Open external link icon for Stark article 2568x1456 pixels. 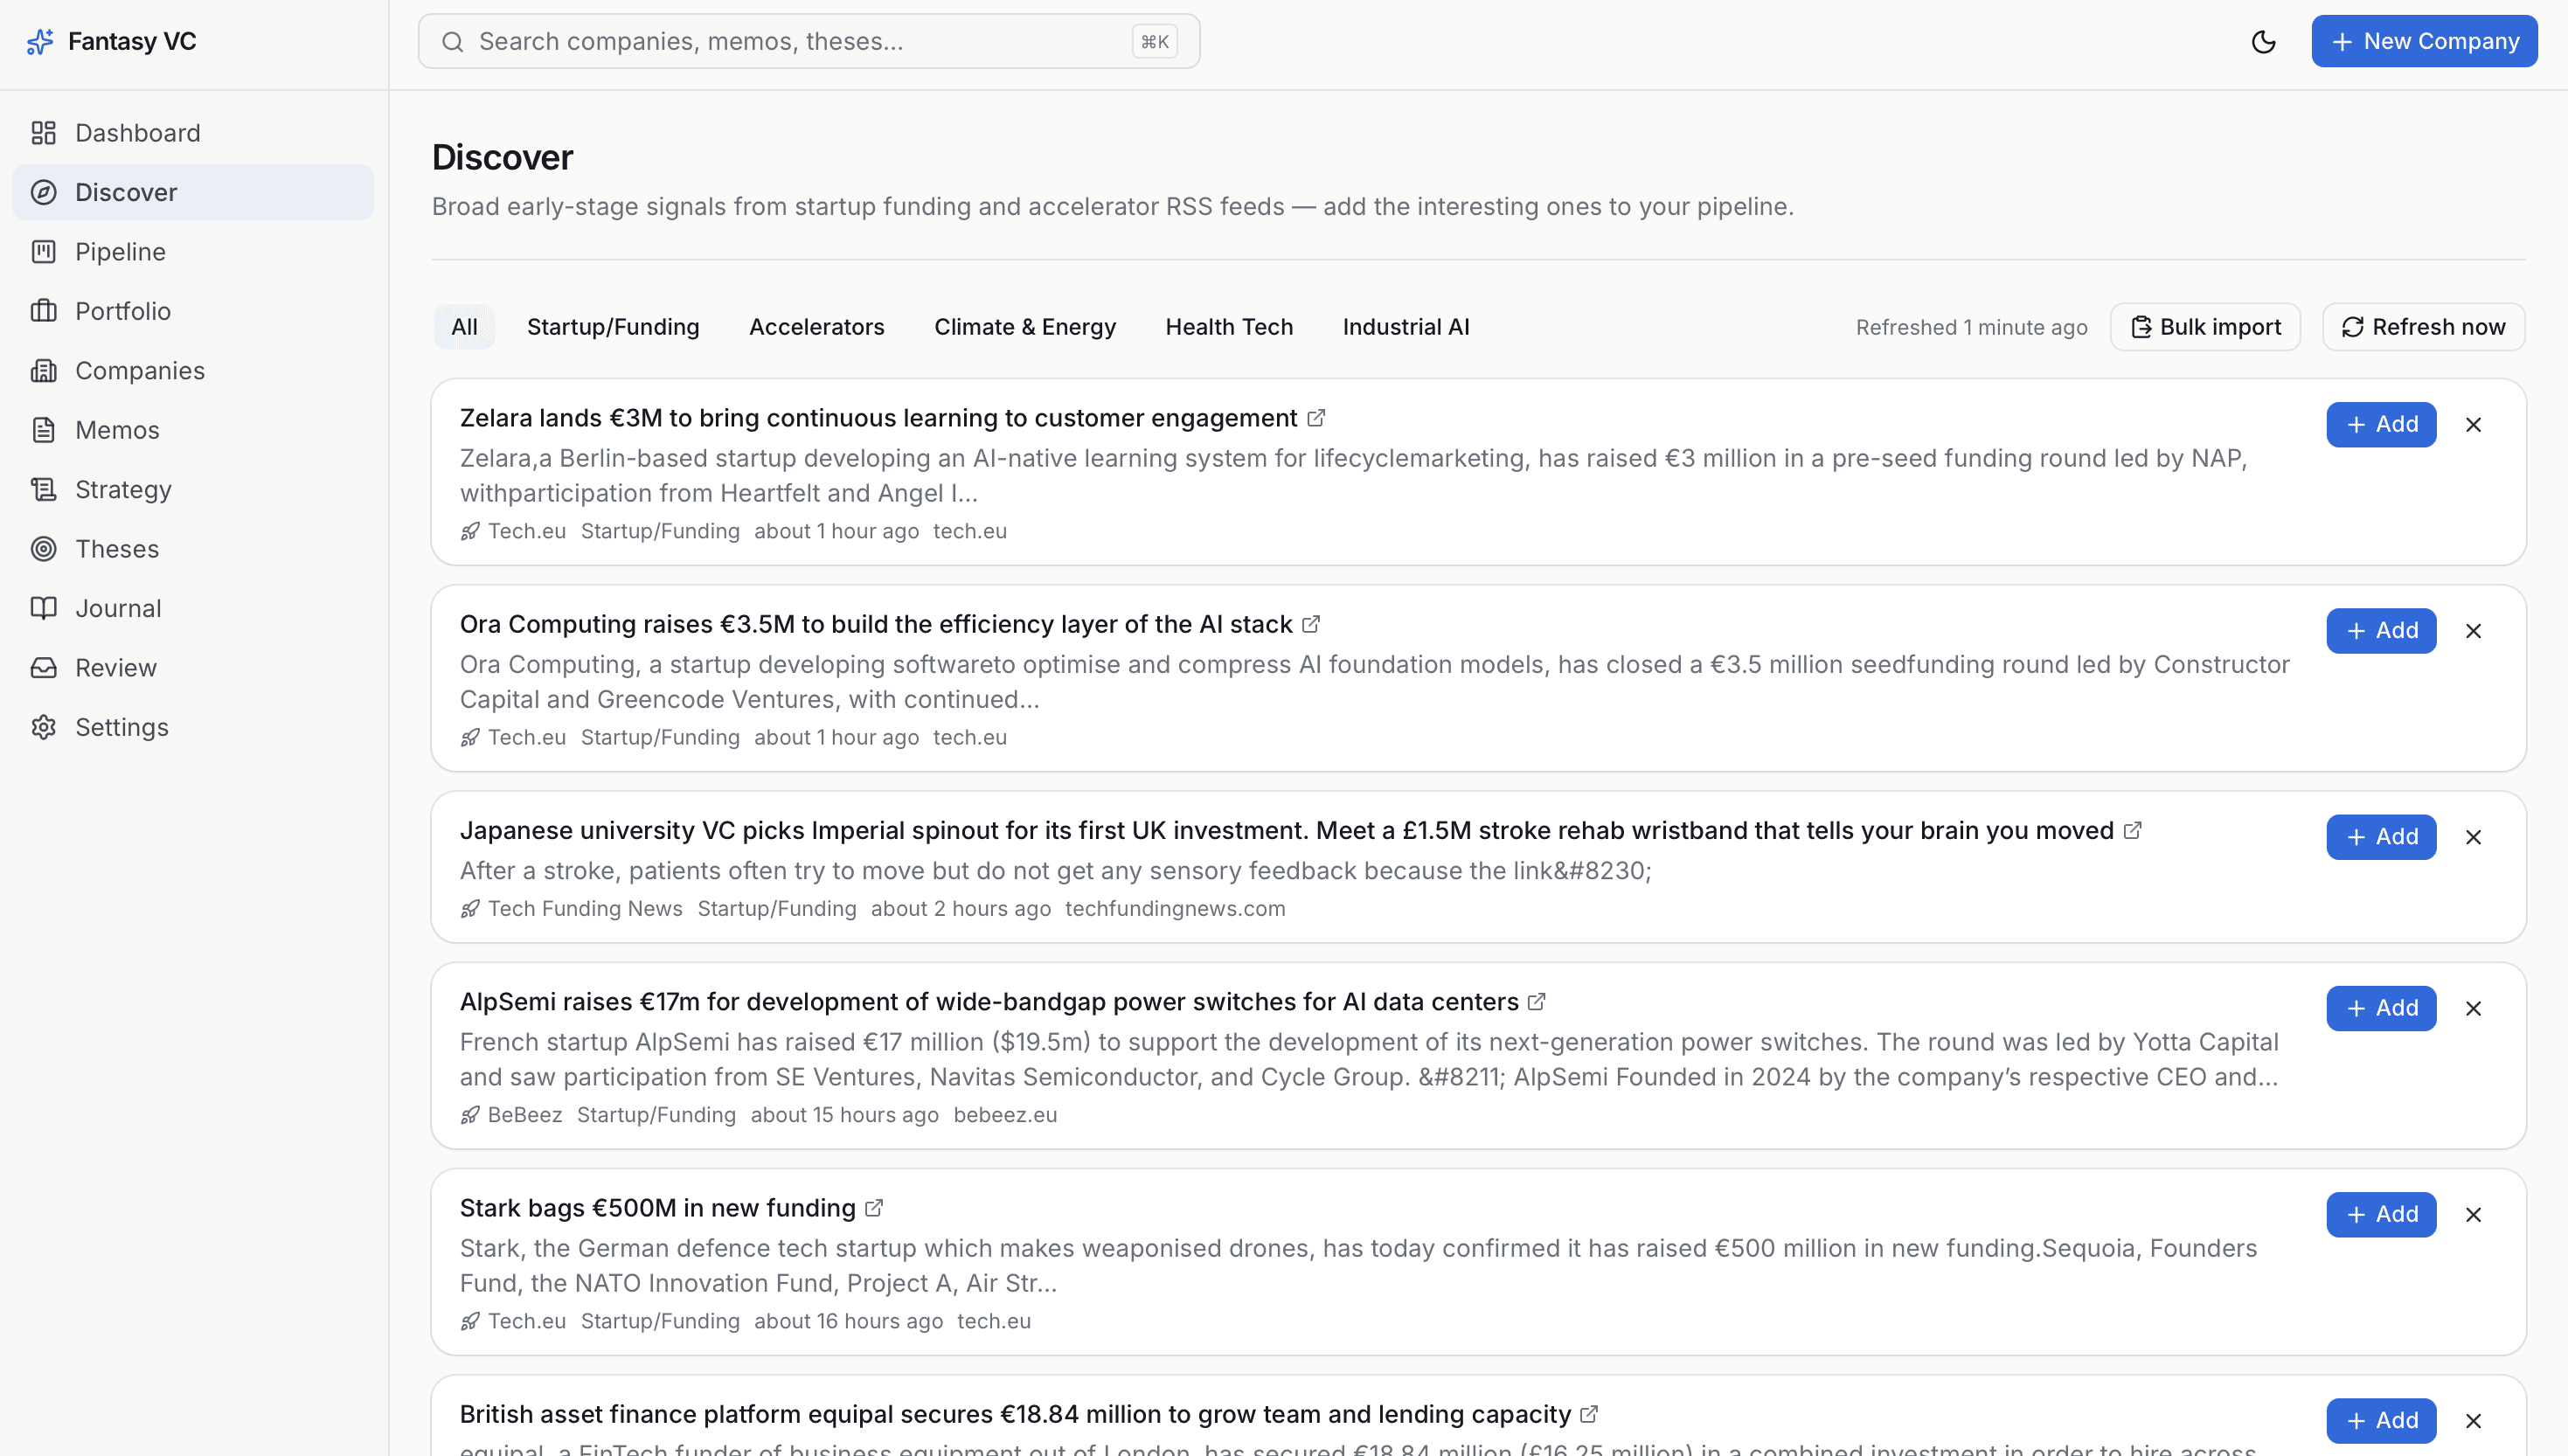(x=874, y=1208)
